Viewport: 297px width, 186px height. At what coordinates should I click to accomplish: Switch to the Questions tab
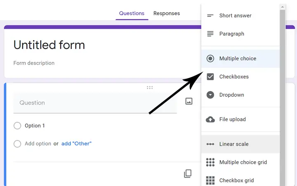point(132,13)
